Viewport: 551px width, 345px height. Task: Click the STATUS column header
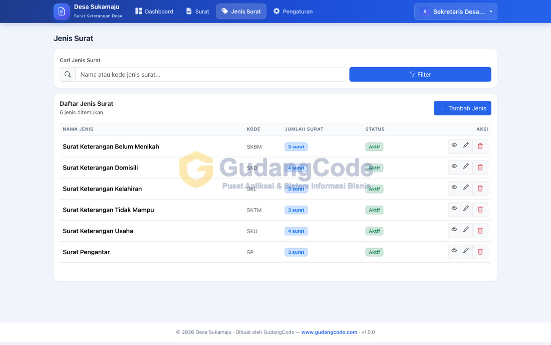pyautogui.click(x=375, y=129)
